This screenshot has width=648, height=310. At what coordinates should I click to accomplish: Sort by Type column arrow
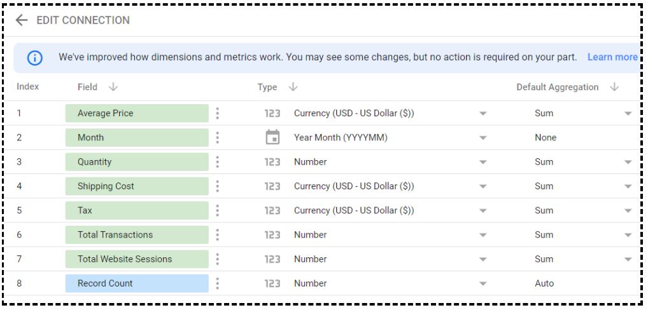point(293,87)
